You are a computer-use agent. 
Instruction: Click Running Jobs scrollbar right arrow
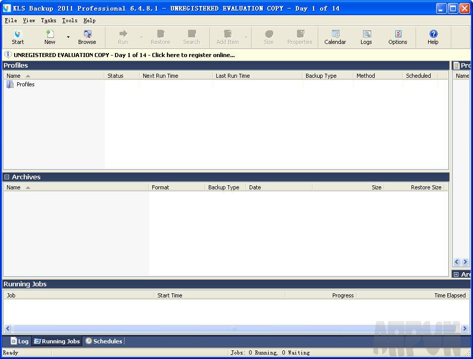[x=464, y=329]
